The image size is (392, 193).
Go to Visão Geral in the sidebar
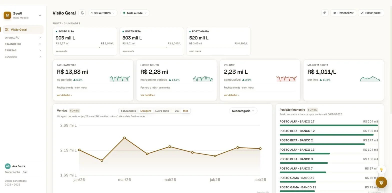point(23,29)
